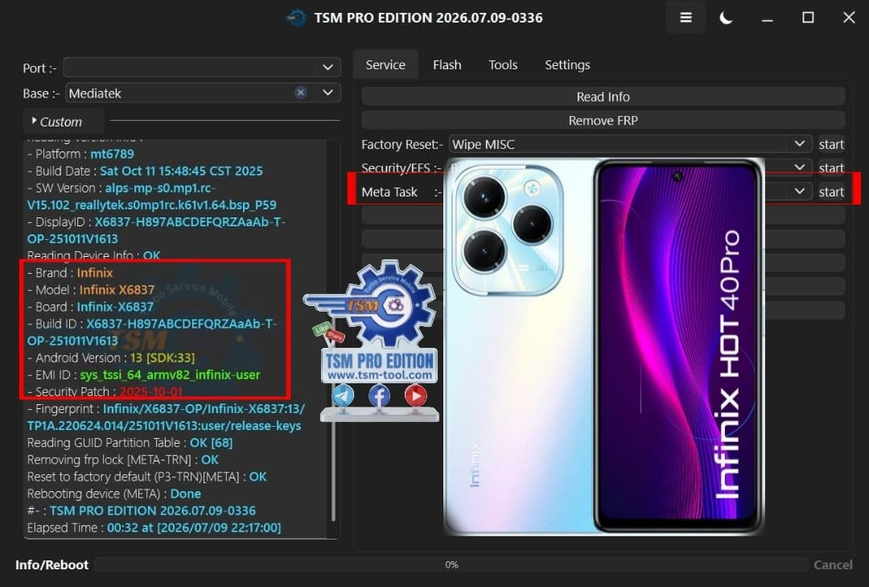Start the Meta Task

[x=831, y=192]
